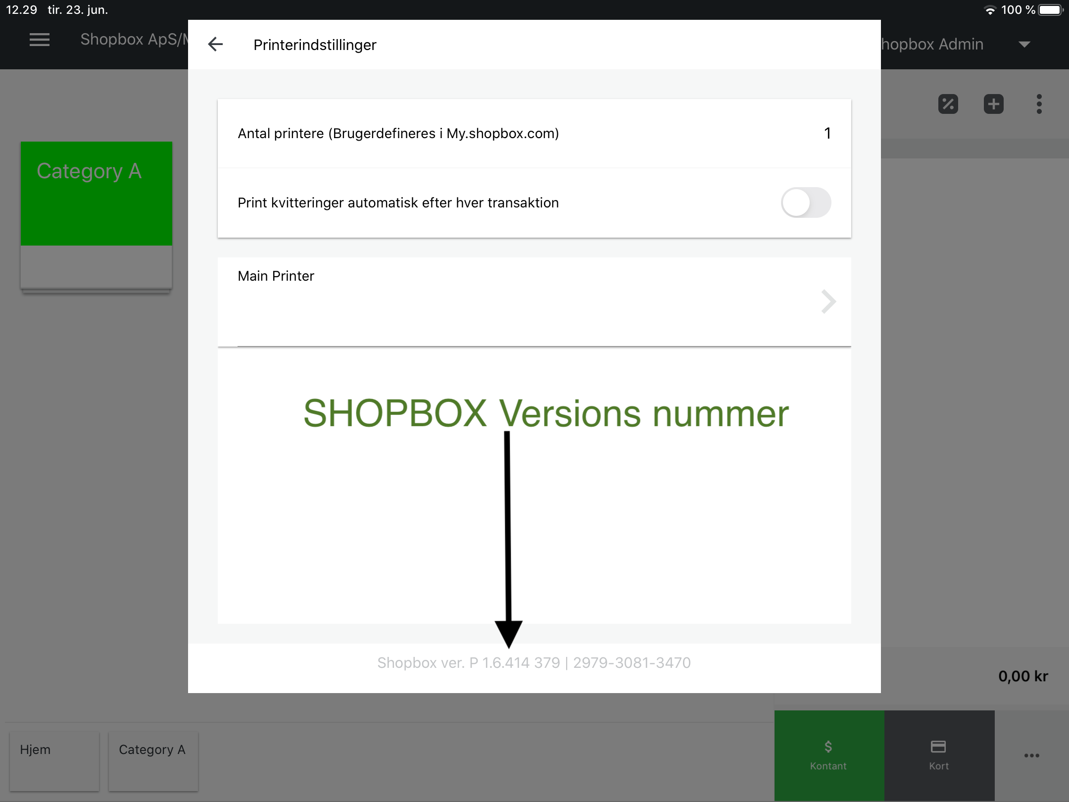Click the battery status indicator
The image size is (1069, 802).
coord(1051,10)
